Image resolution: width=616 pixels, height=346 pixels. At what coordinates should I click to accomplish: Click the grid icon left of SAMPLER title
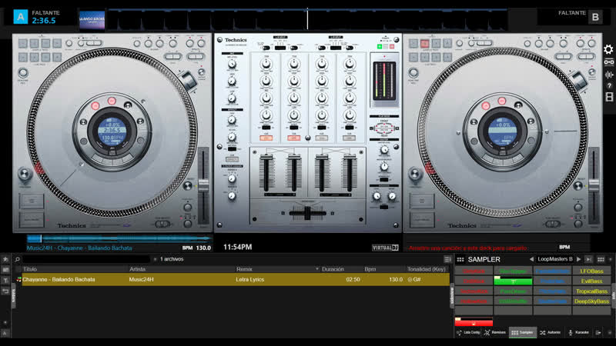pos(460,260)
